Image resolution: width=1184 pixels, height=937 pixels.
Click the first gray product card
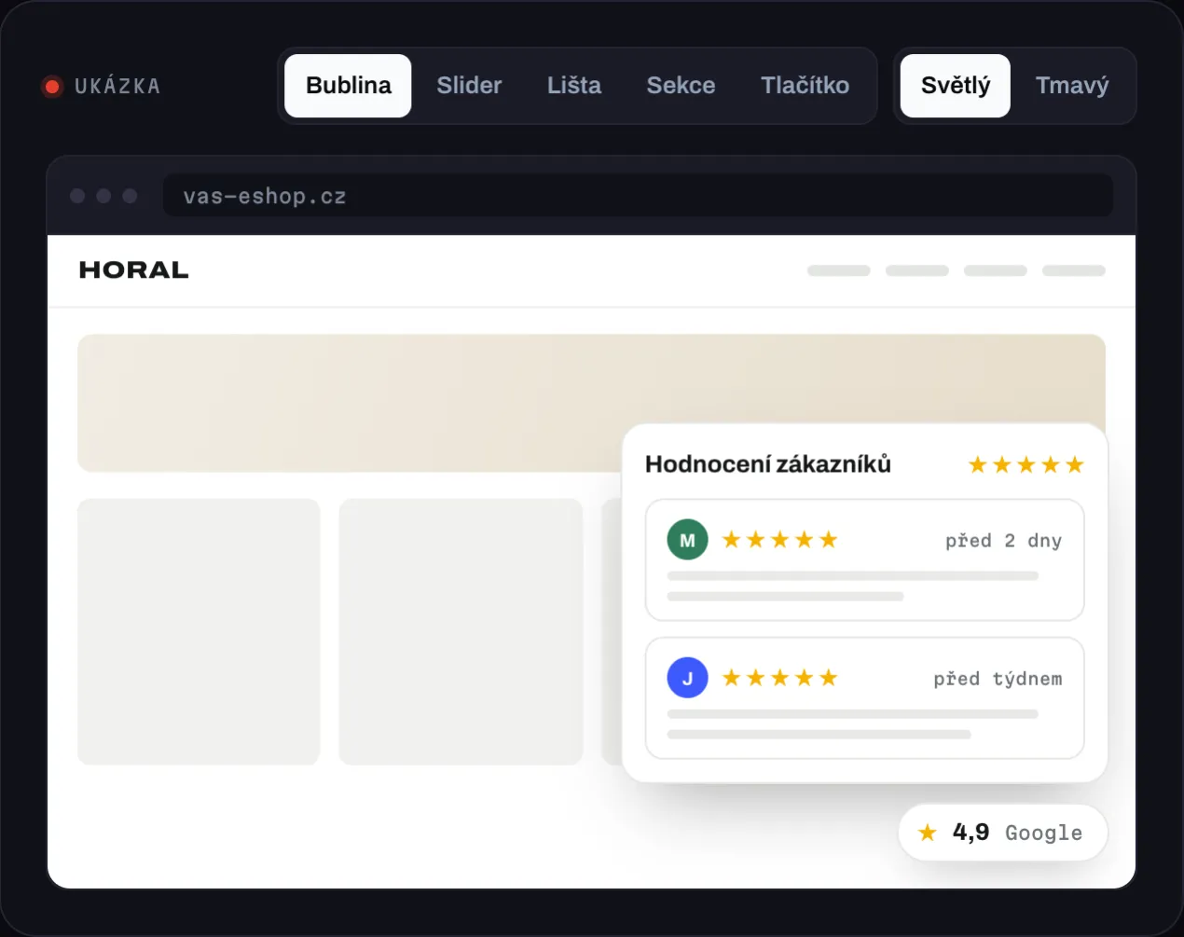[199, 632]
